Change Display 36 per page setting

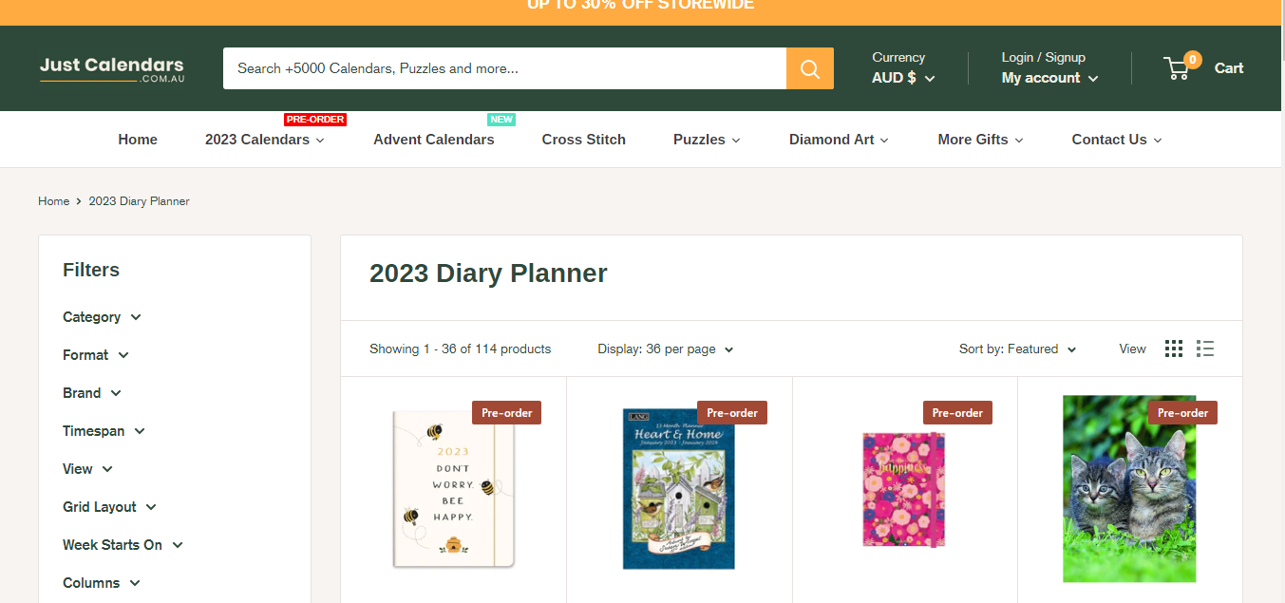[665, 349]
